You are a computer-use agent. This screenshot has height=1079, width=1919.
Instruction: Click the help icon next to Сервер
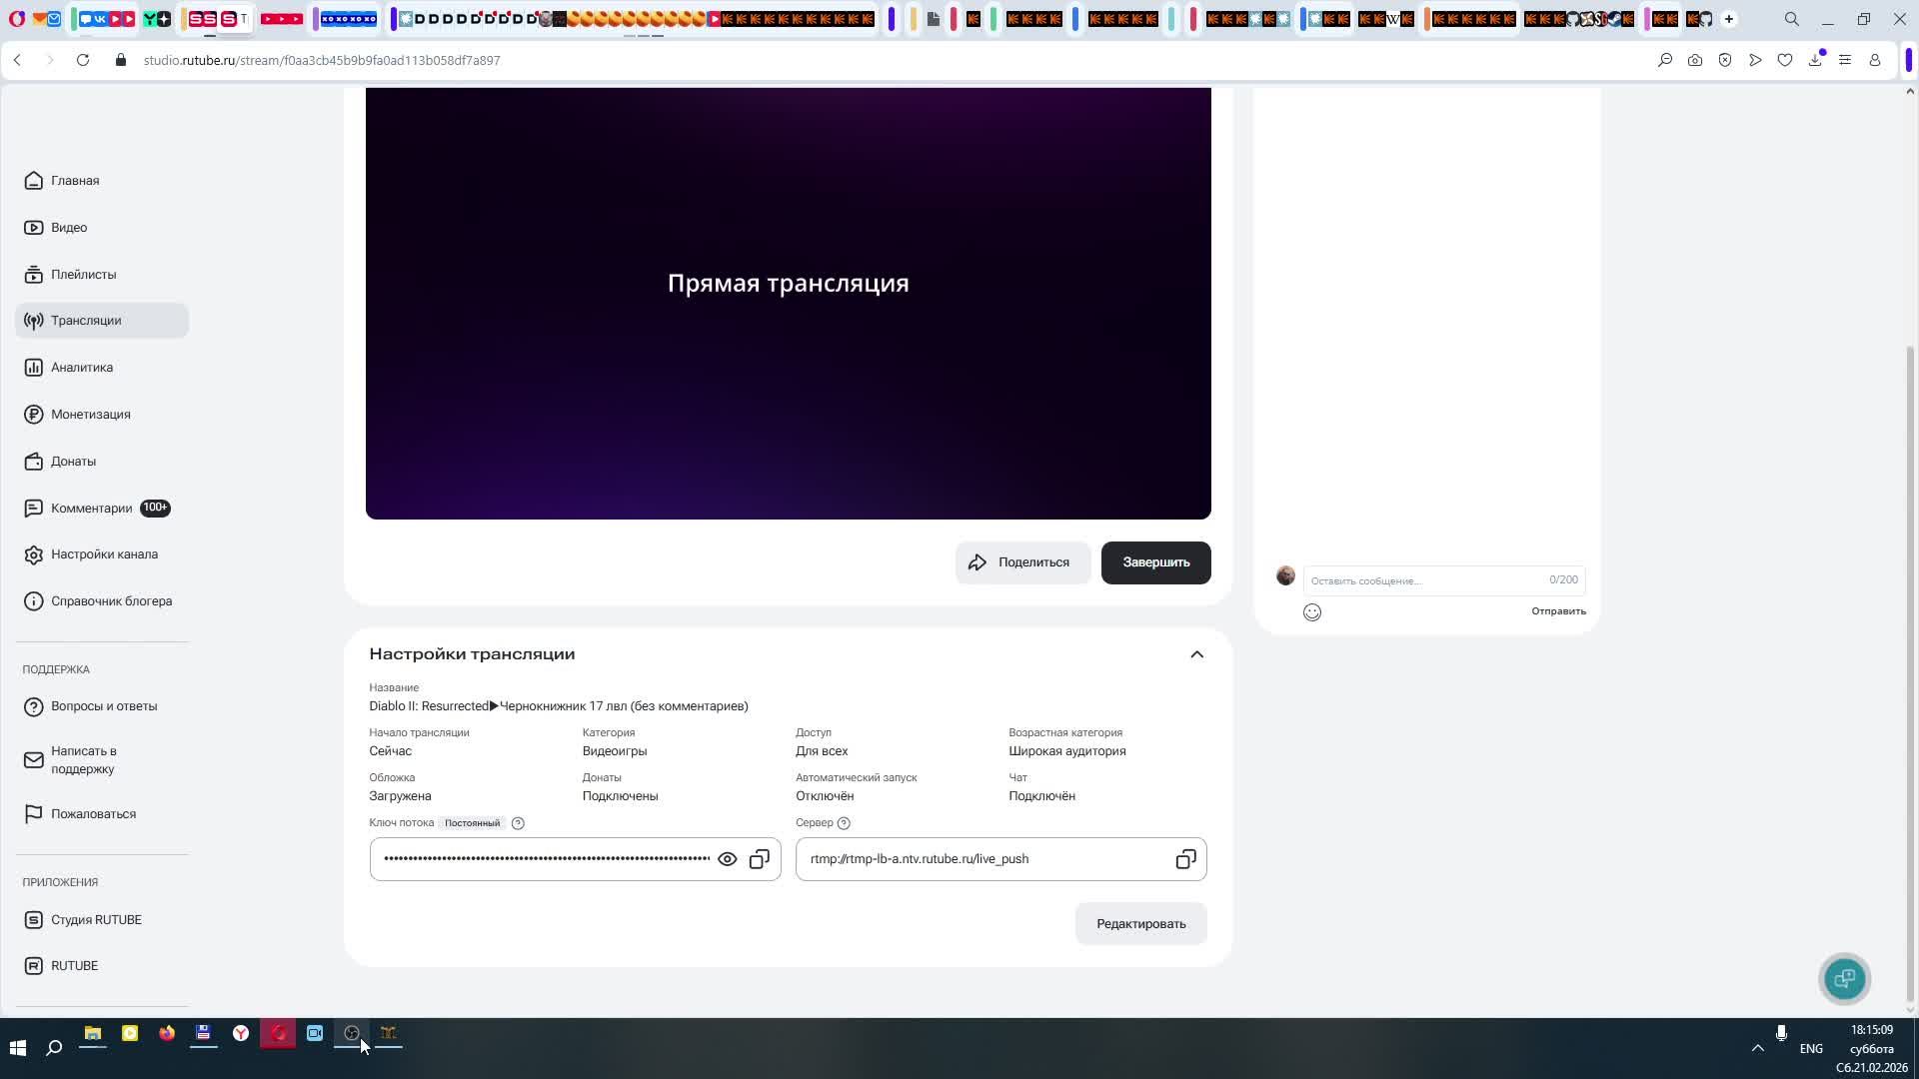[844, 823]
